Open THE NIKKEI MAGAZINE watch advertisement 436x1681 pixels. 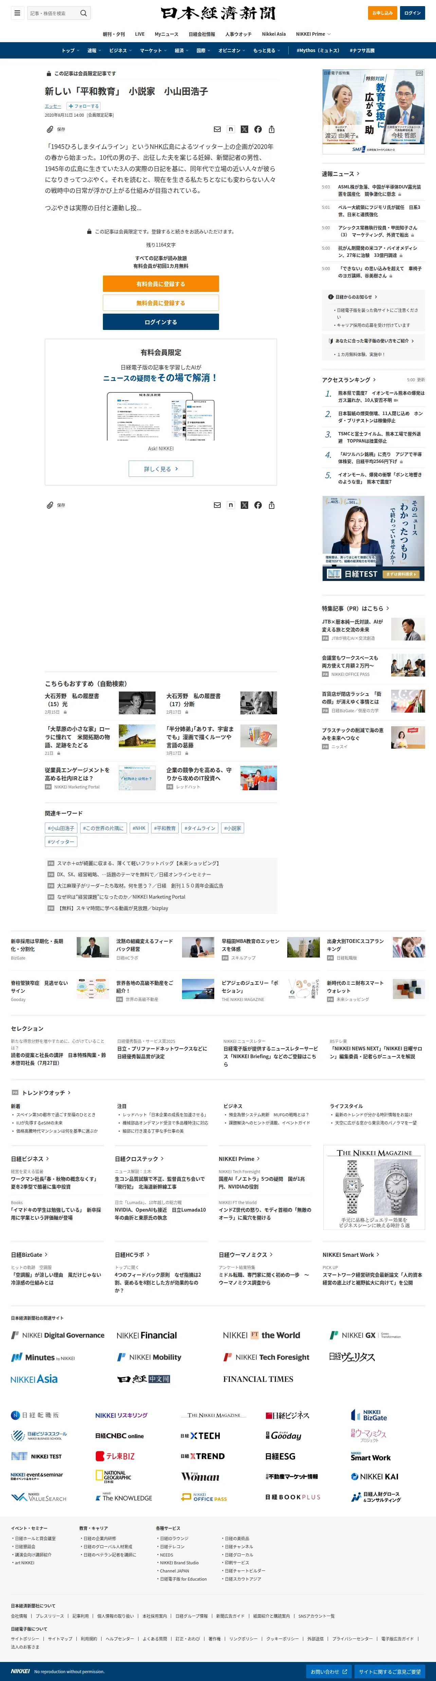click(374, 1187)
